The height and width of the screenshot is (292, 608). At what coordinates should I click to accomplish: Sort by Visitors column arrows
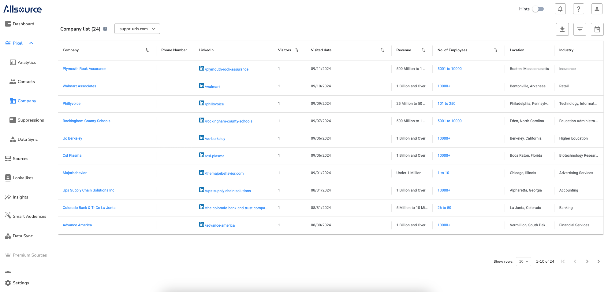[x=297, y=50]
